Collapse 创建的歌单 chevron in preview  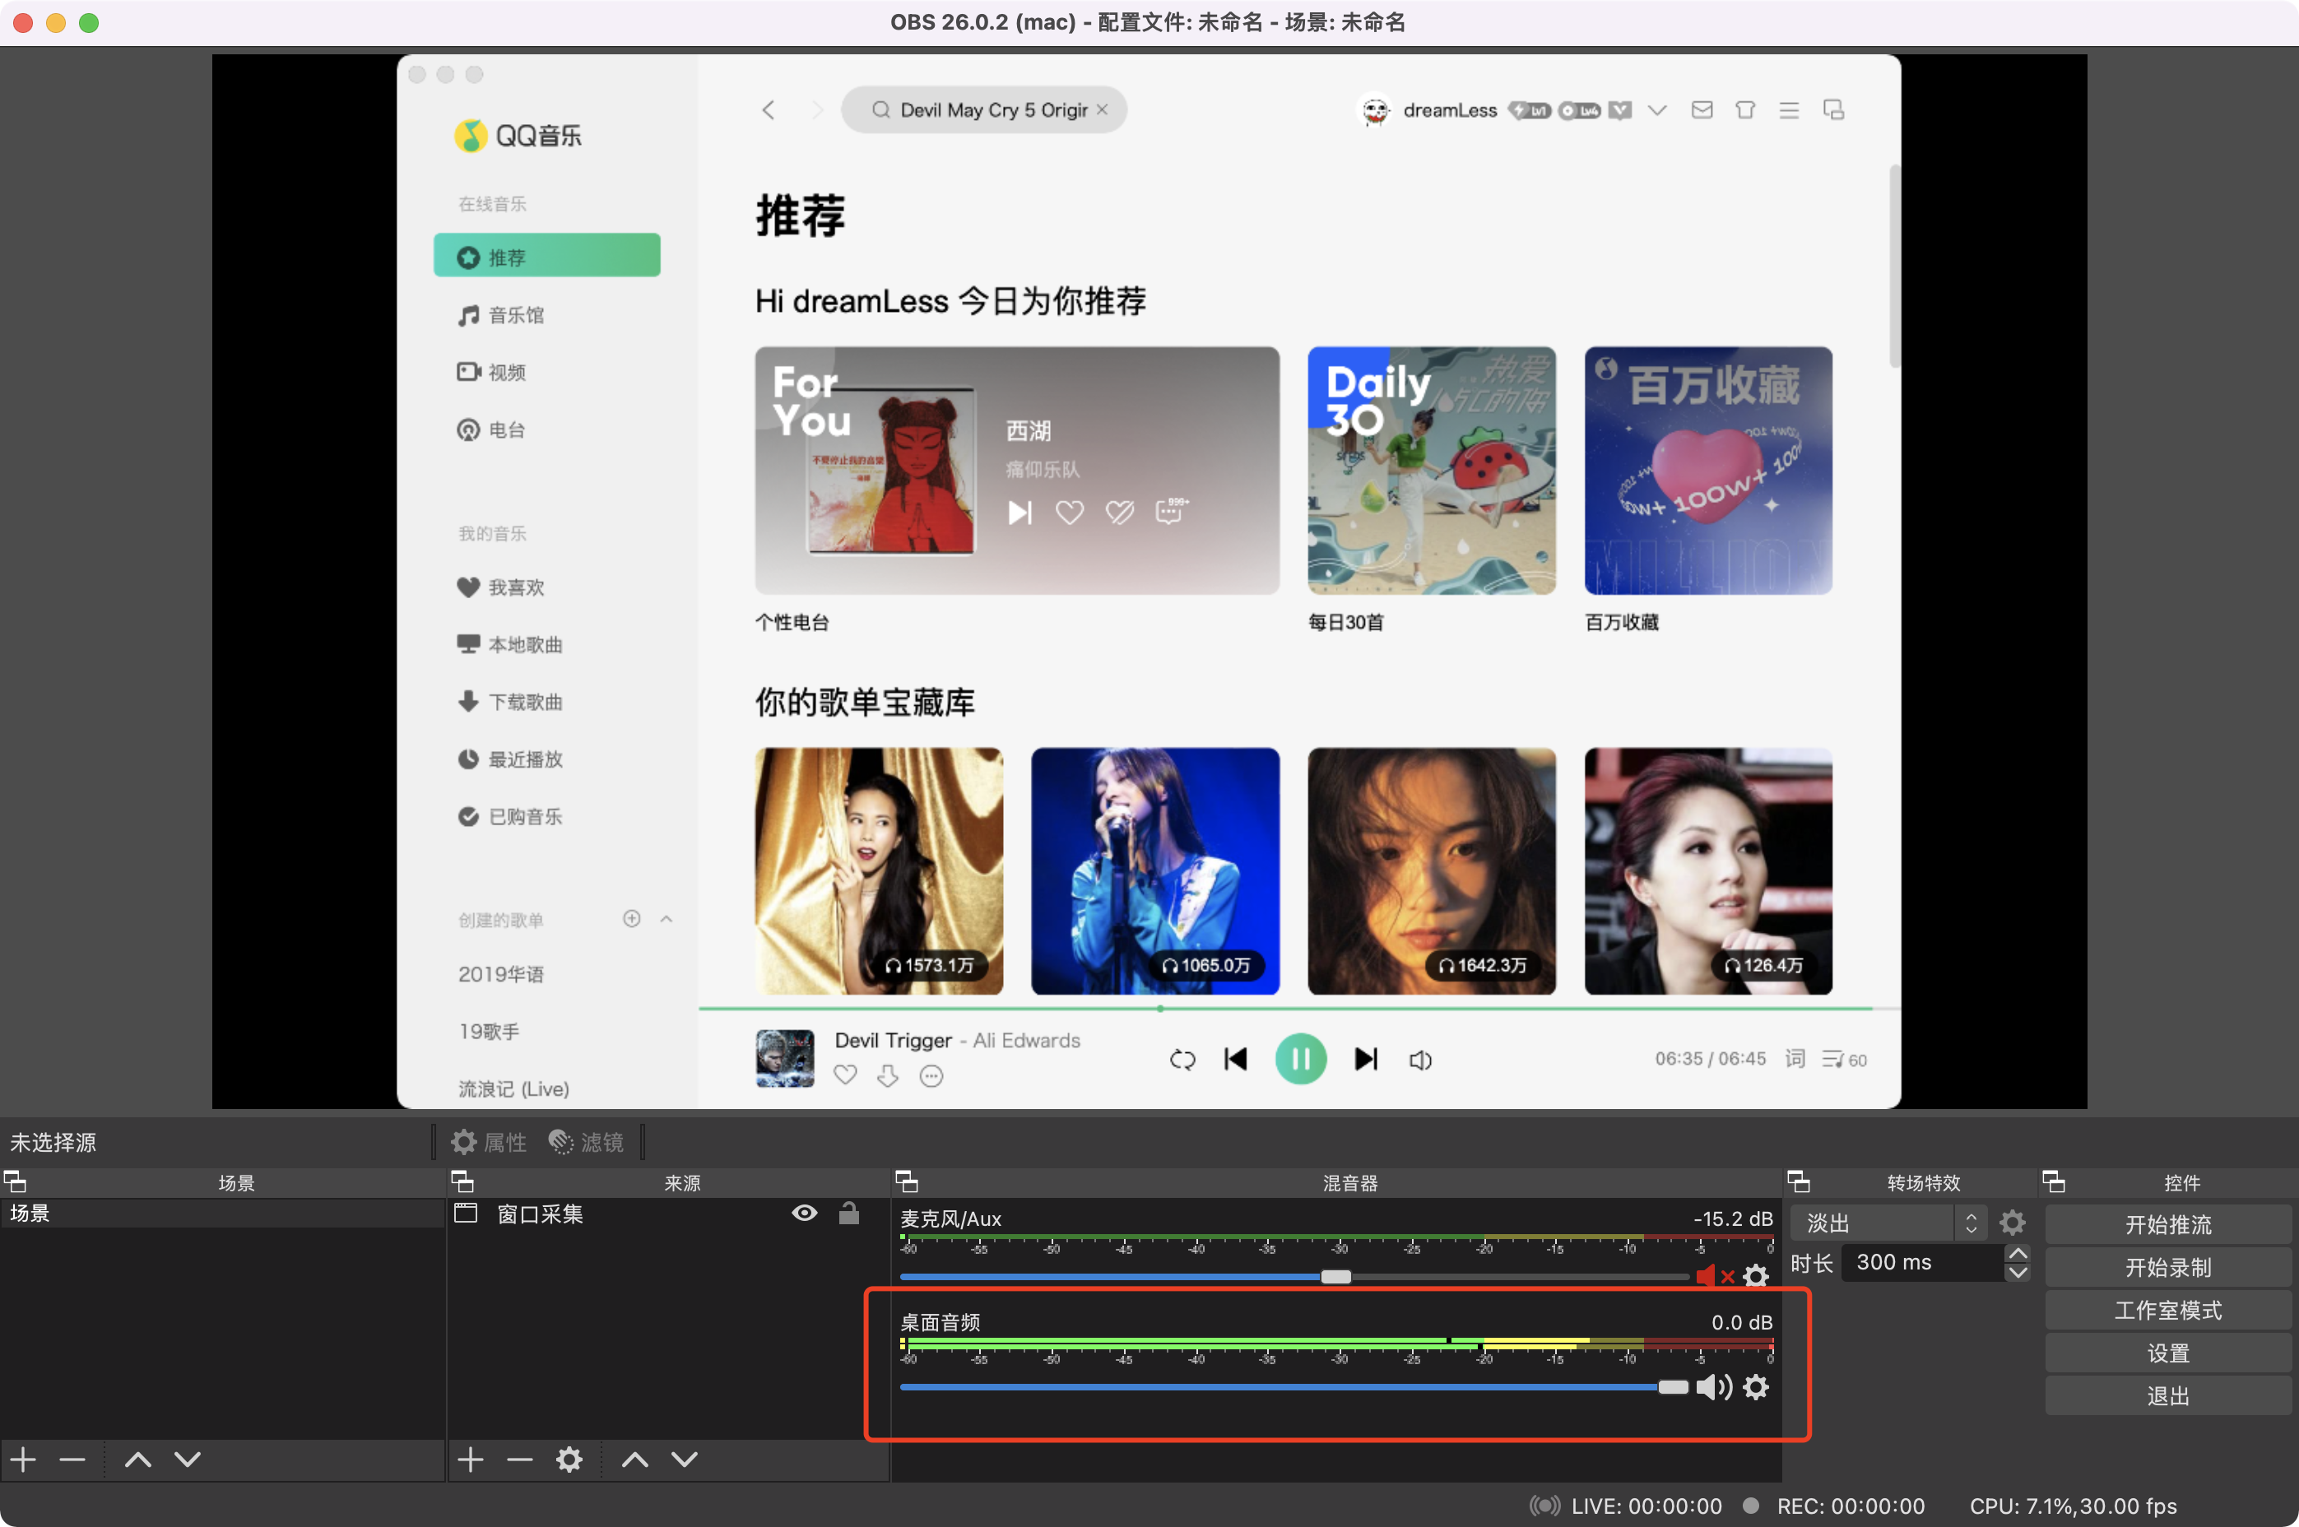tap(666, 919)
